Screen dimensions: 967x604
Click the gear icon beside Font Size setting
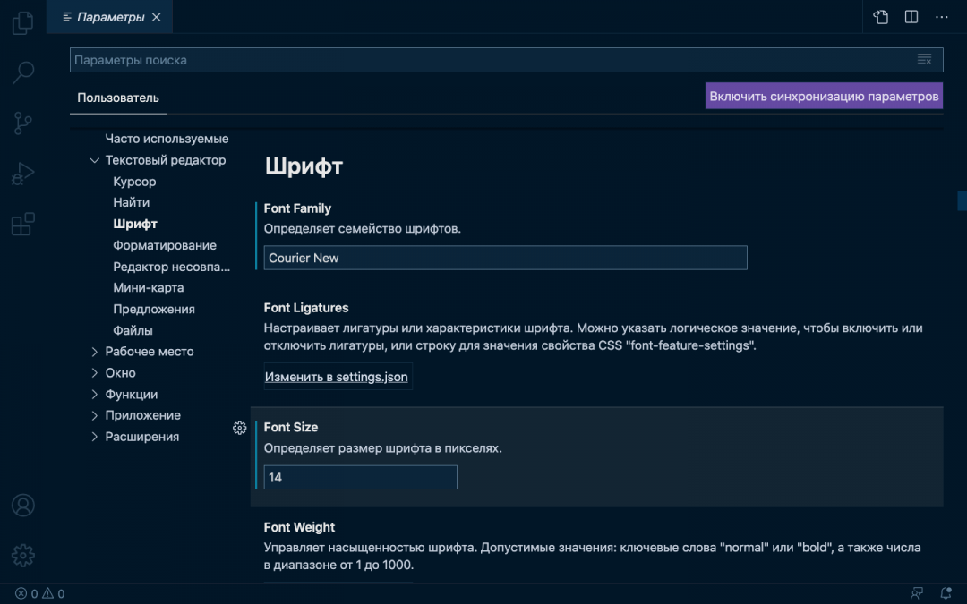tap(239, 428)
